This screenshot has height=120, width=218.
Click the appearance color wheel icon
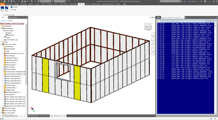click(x=53, y=1)
